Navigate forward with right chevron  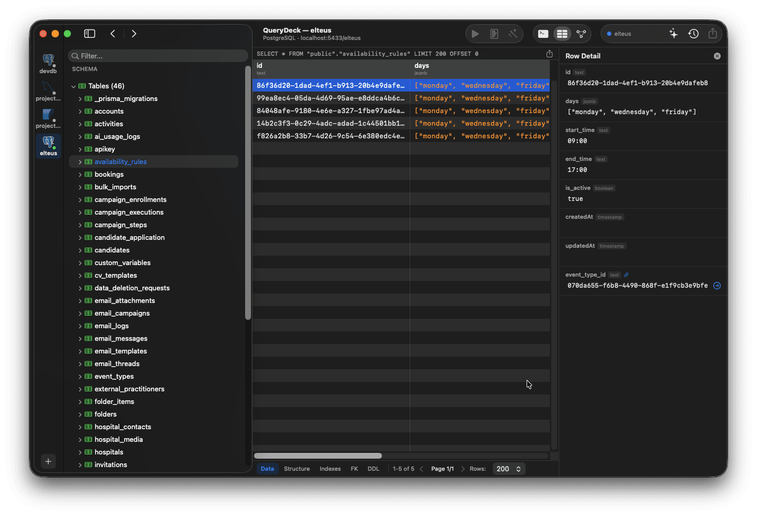coord(134,34)
